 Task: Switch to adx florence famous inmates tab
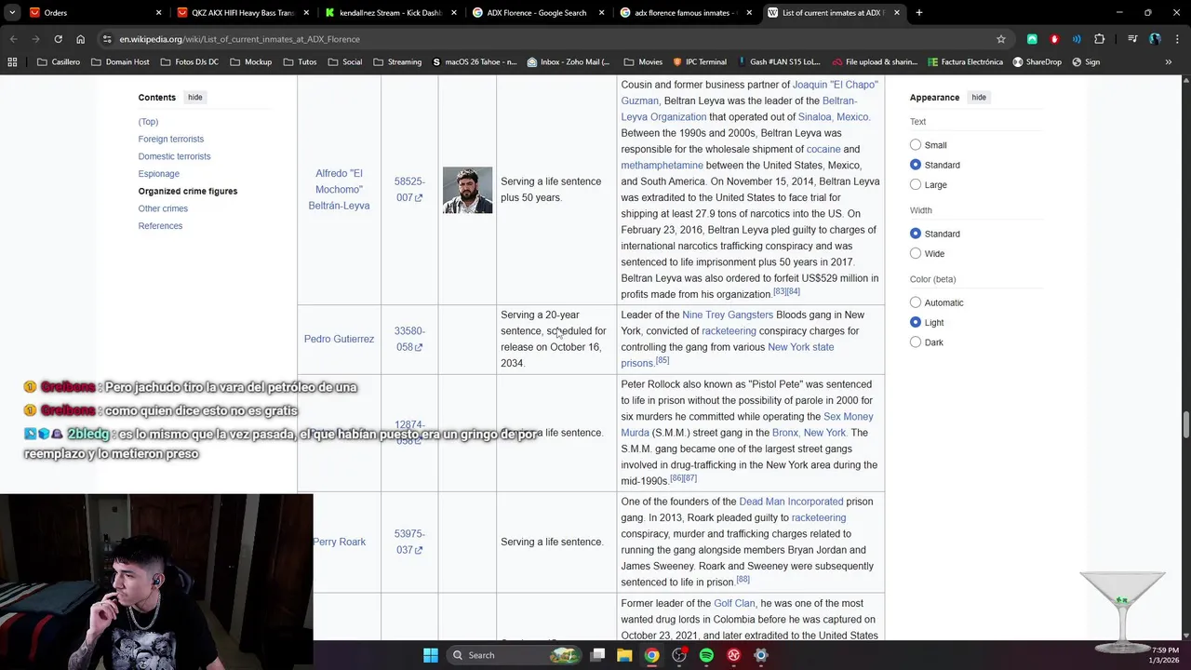pyautogui.click(x=685, y=13)
